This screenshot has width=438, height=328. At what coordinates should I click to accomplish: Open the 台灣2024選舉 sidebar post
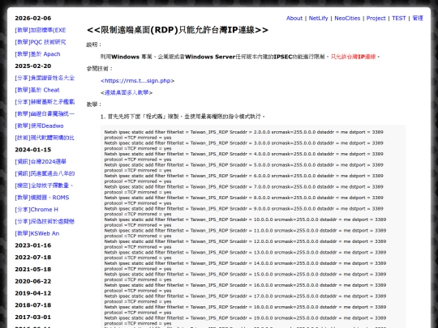41,161
